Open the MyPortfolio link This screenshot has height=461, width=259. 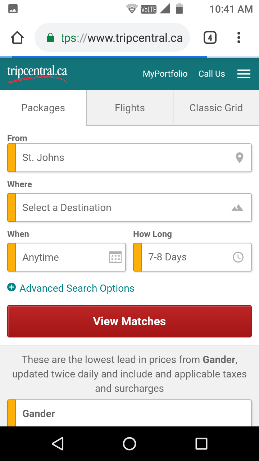coord(165,74)
